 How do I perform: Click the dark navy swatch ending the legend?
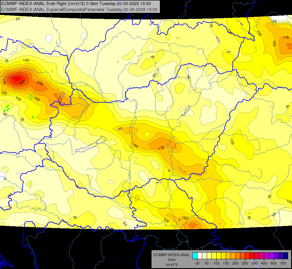(286, 256)
